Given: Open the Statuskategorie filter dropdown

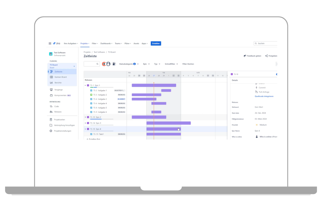Looking at the screenshot, I should pyautogui.click(x=129, y=64).
